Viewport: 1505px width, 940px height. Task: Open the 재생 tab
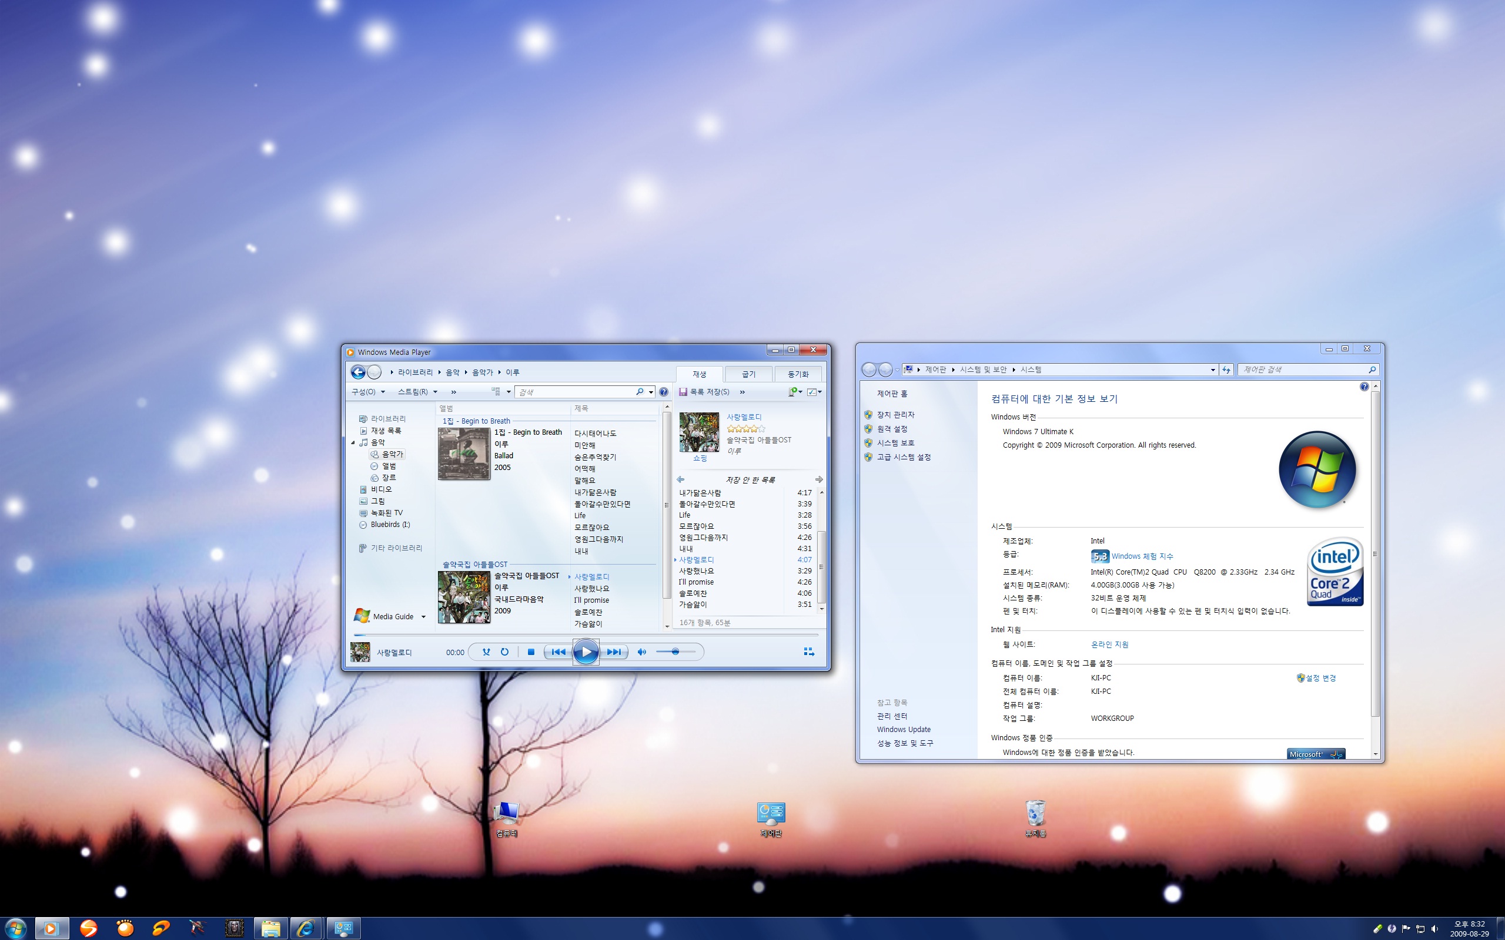699,374
